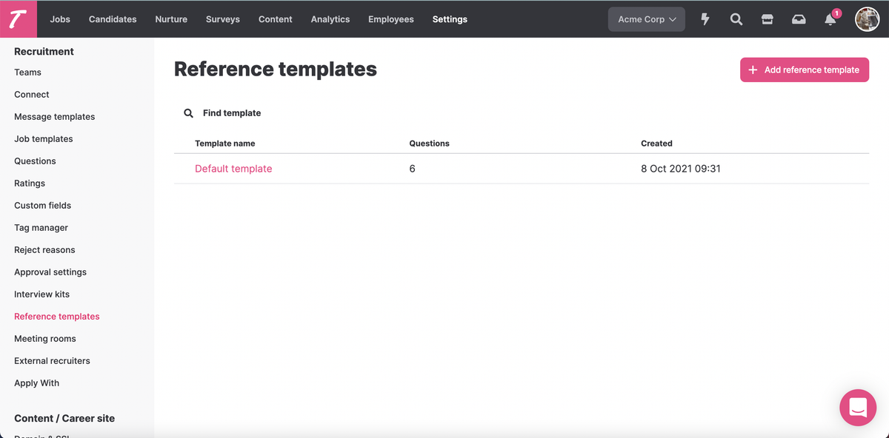Screen dimensions: 889x438
Task: Open the marketplace store icon
Action: [x=768, y=19]
